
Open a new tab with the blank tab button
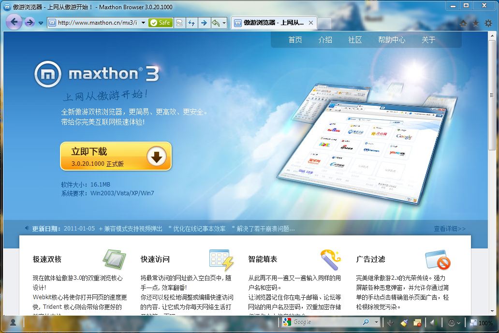click(324, 23)
